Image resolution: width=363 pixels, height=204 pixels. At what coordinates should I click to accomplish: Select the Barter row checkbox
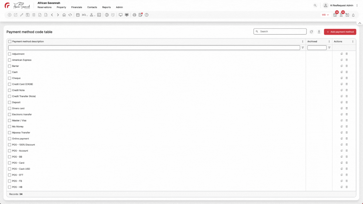click(x=9, y=66)
